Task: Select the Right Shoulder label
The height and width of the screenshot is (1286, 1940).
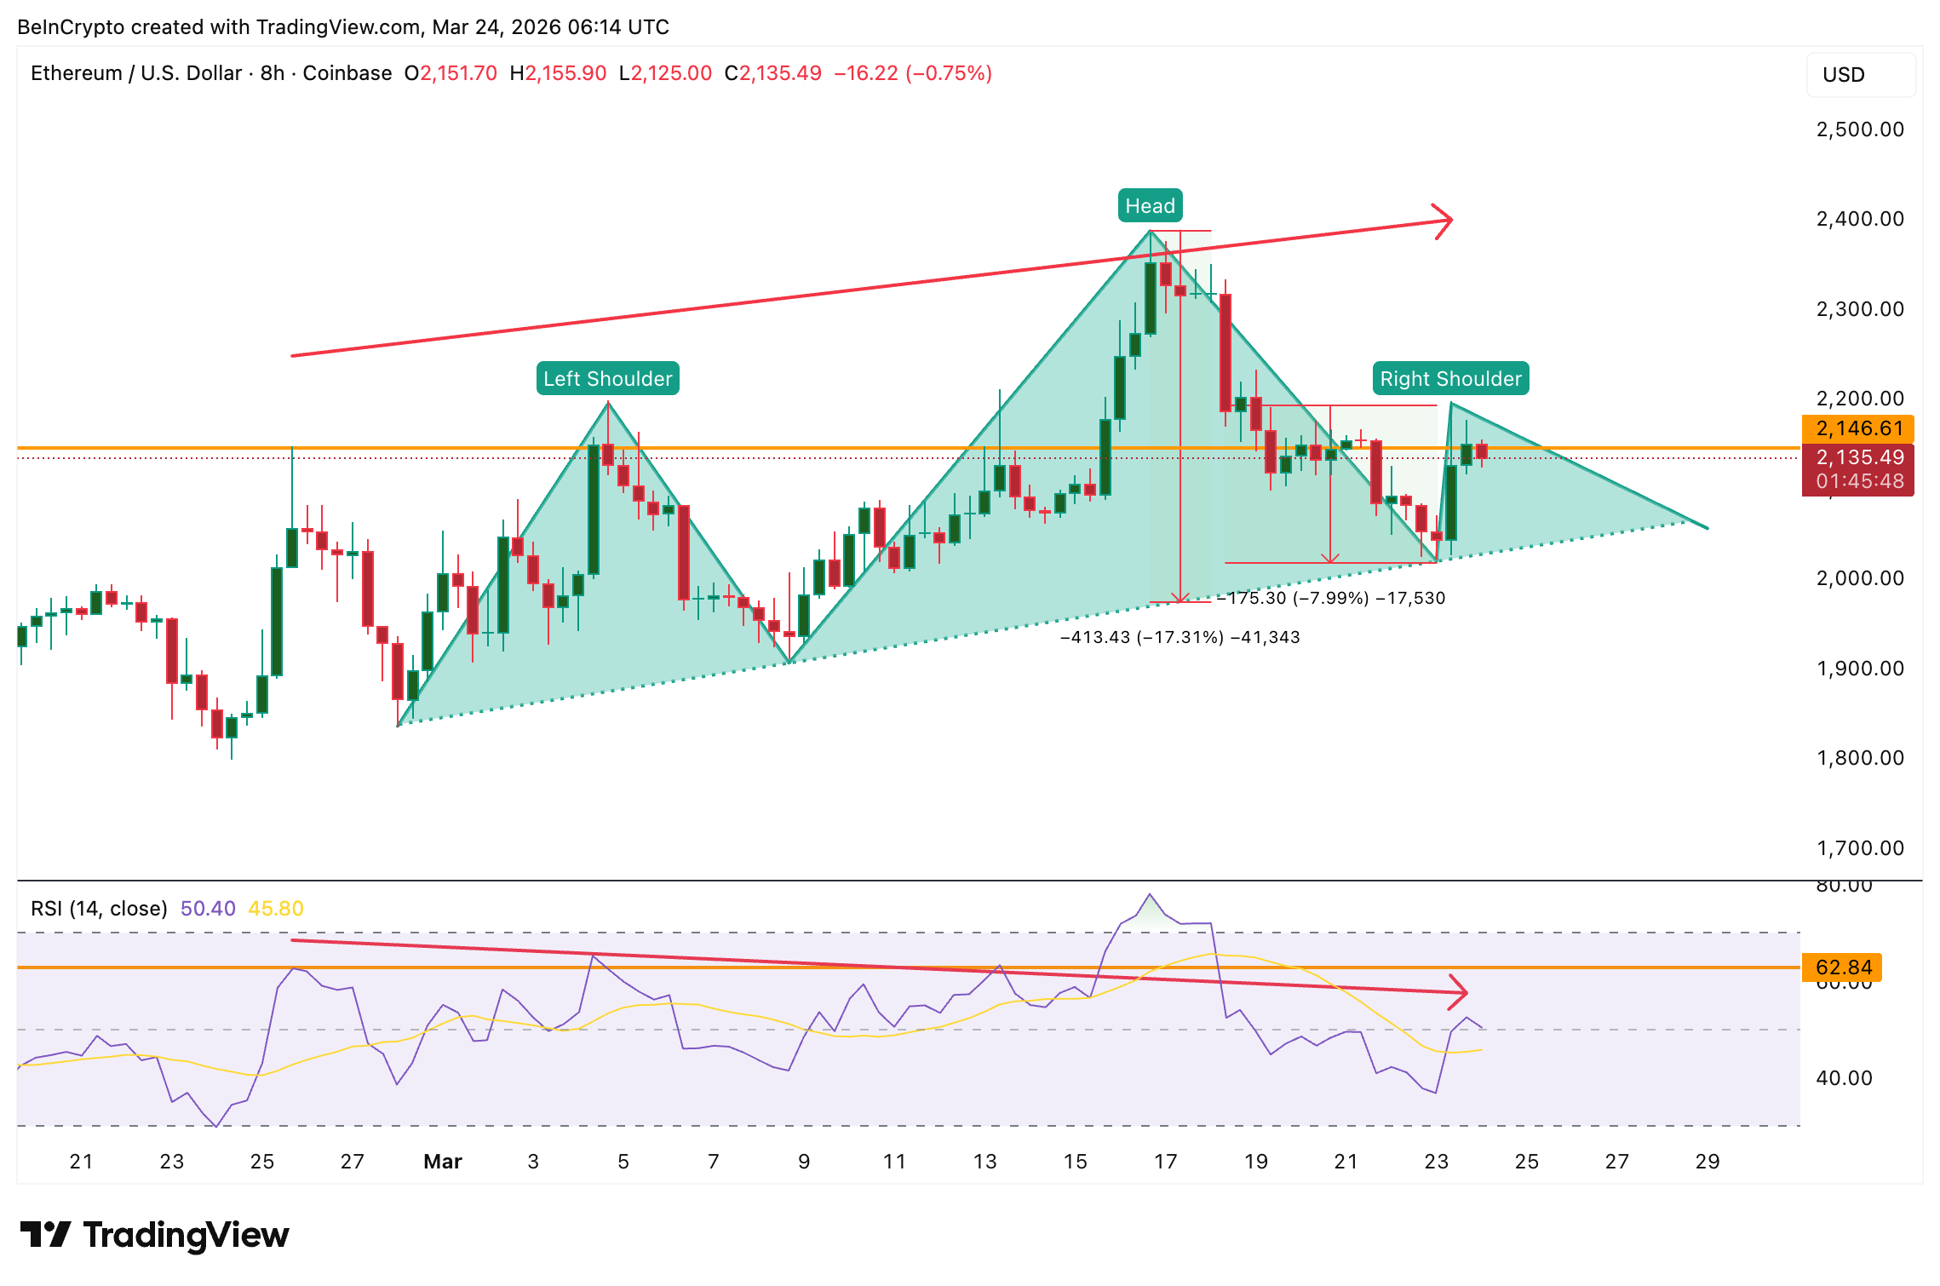Action: (1451, 378)
